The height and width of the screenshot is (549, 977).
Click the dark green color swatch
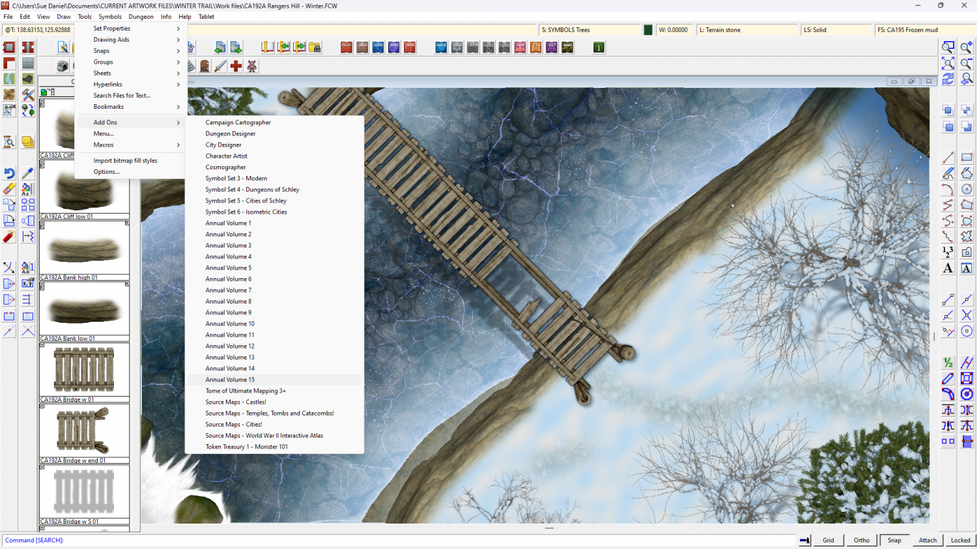pyautogui.click(x=648, y=30)
